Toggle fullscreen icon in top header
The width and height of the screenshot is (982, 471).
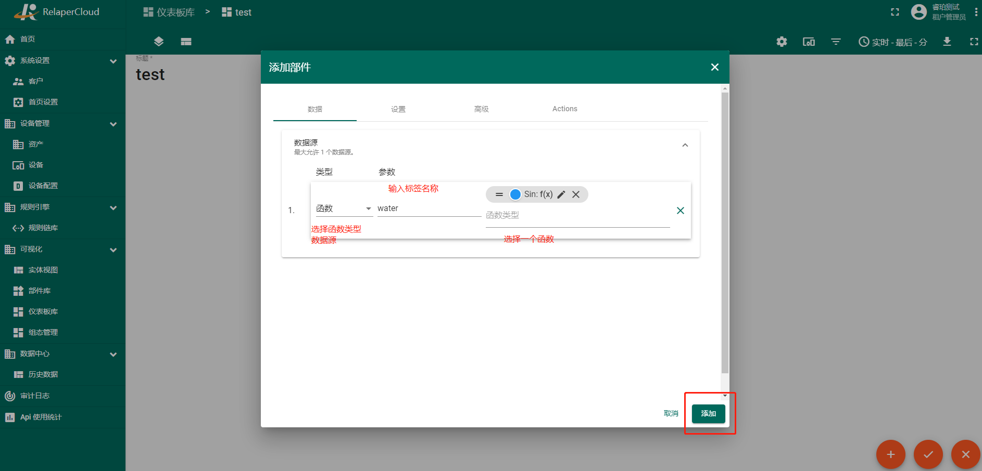[895, 12]
